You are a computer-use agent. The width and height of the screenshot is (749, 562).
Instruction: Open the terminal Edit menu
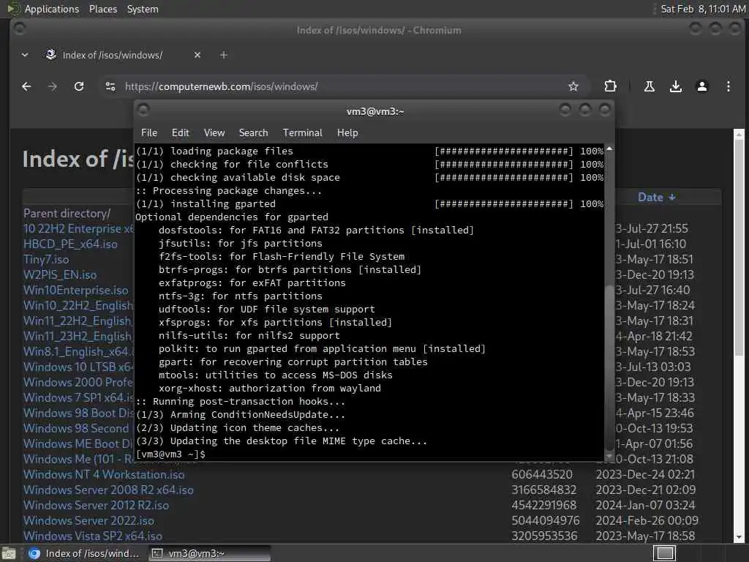(x=180, y=133)
